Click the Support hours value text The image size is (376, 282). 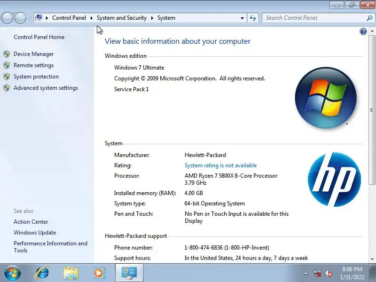tap(246, 258)
